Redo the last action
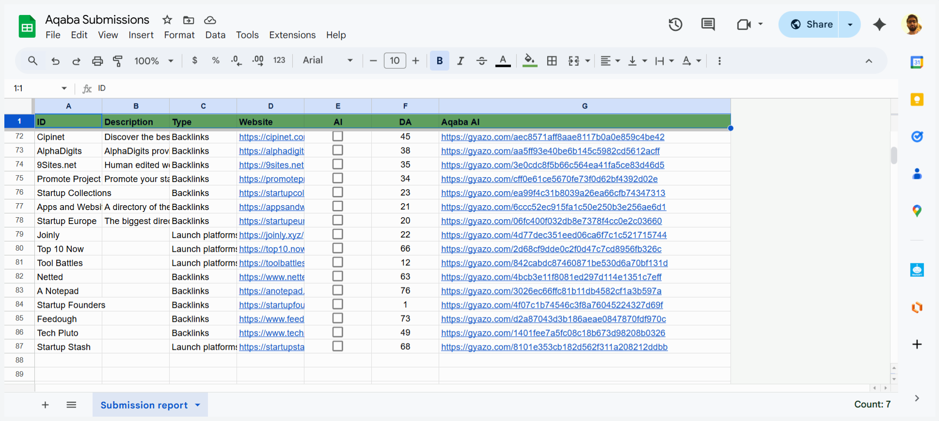Image resolution: width=939 pixels, height=421 pixels. point(77,61)
